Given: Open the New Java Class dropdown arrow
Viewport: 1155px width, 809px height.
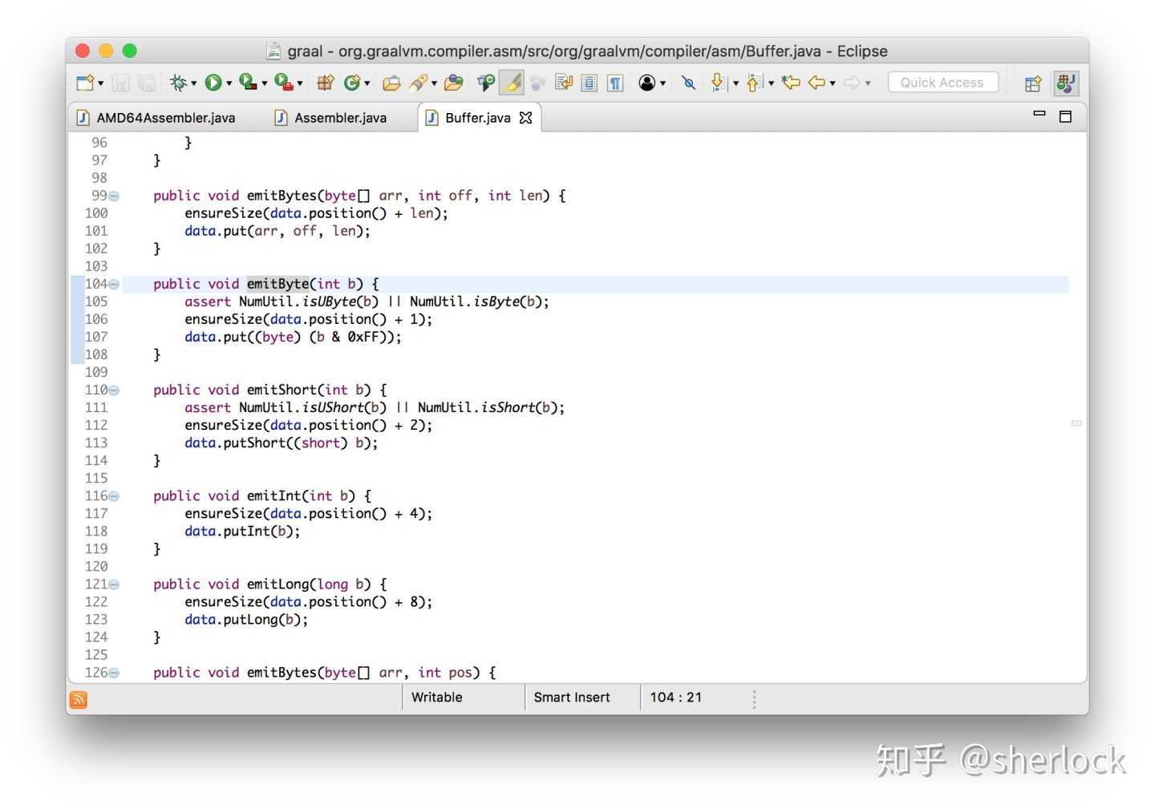Looking at the screenshot, I should (x=367, y=83).
